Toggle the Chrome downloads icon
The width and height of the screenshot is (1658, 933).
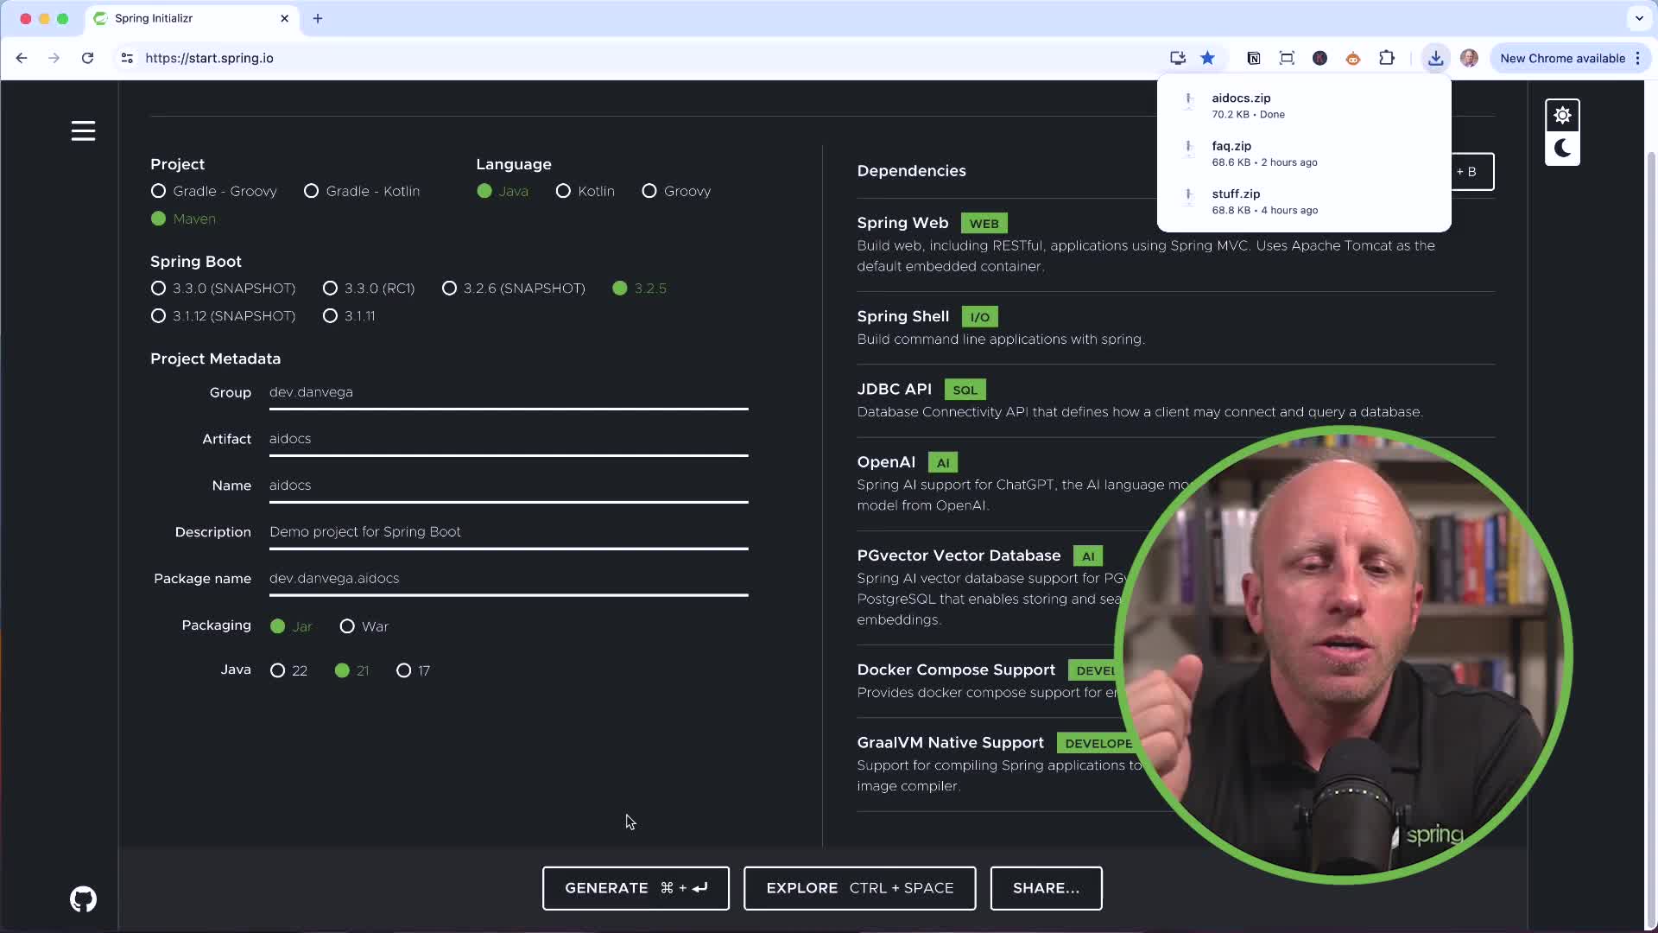(x=1435, y=58)
